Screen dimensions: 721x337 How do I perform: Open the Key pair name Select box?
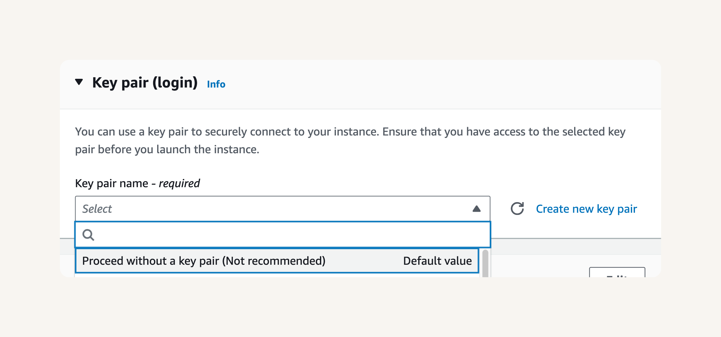(283, 209)
